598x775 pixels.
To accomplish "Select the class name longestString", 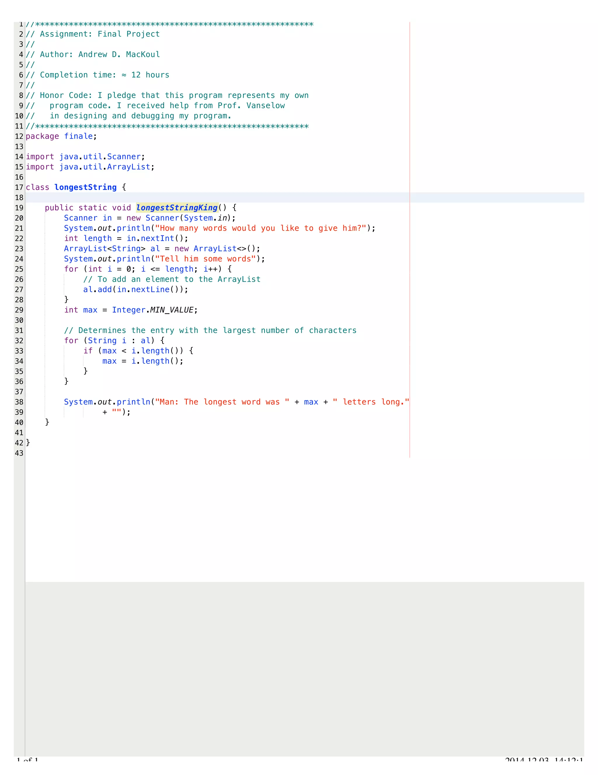I will click(85, 187).
